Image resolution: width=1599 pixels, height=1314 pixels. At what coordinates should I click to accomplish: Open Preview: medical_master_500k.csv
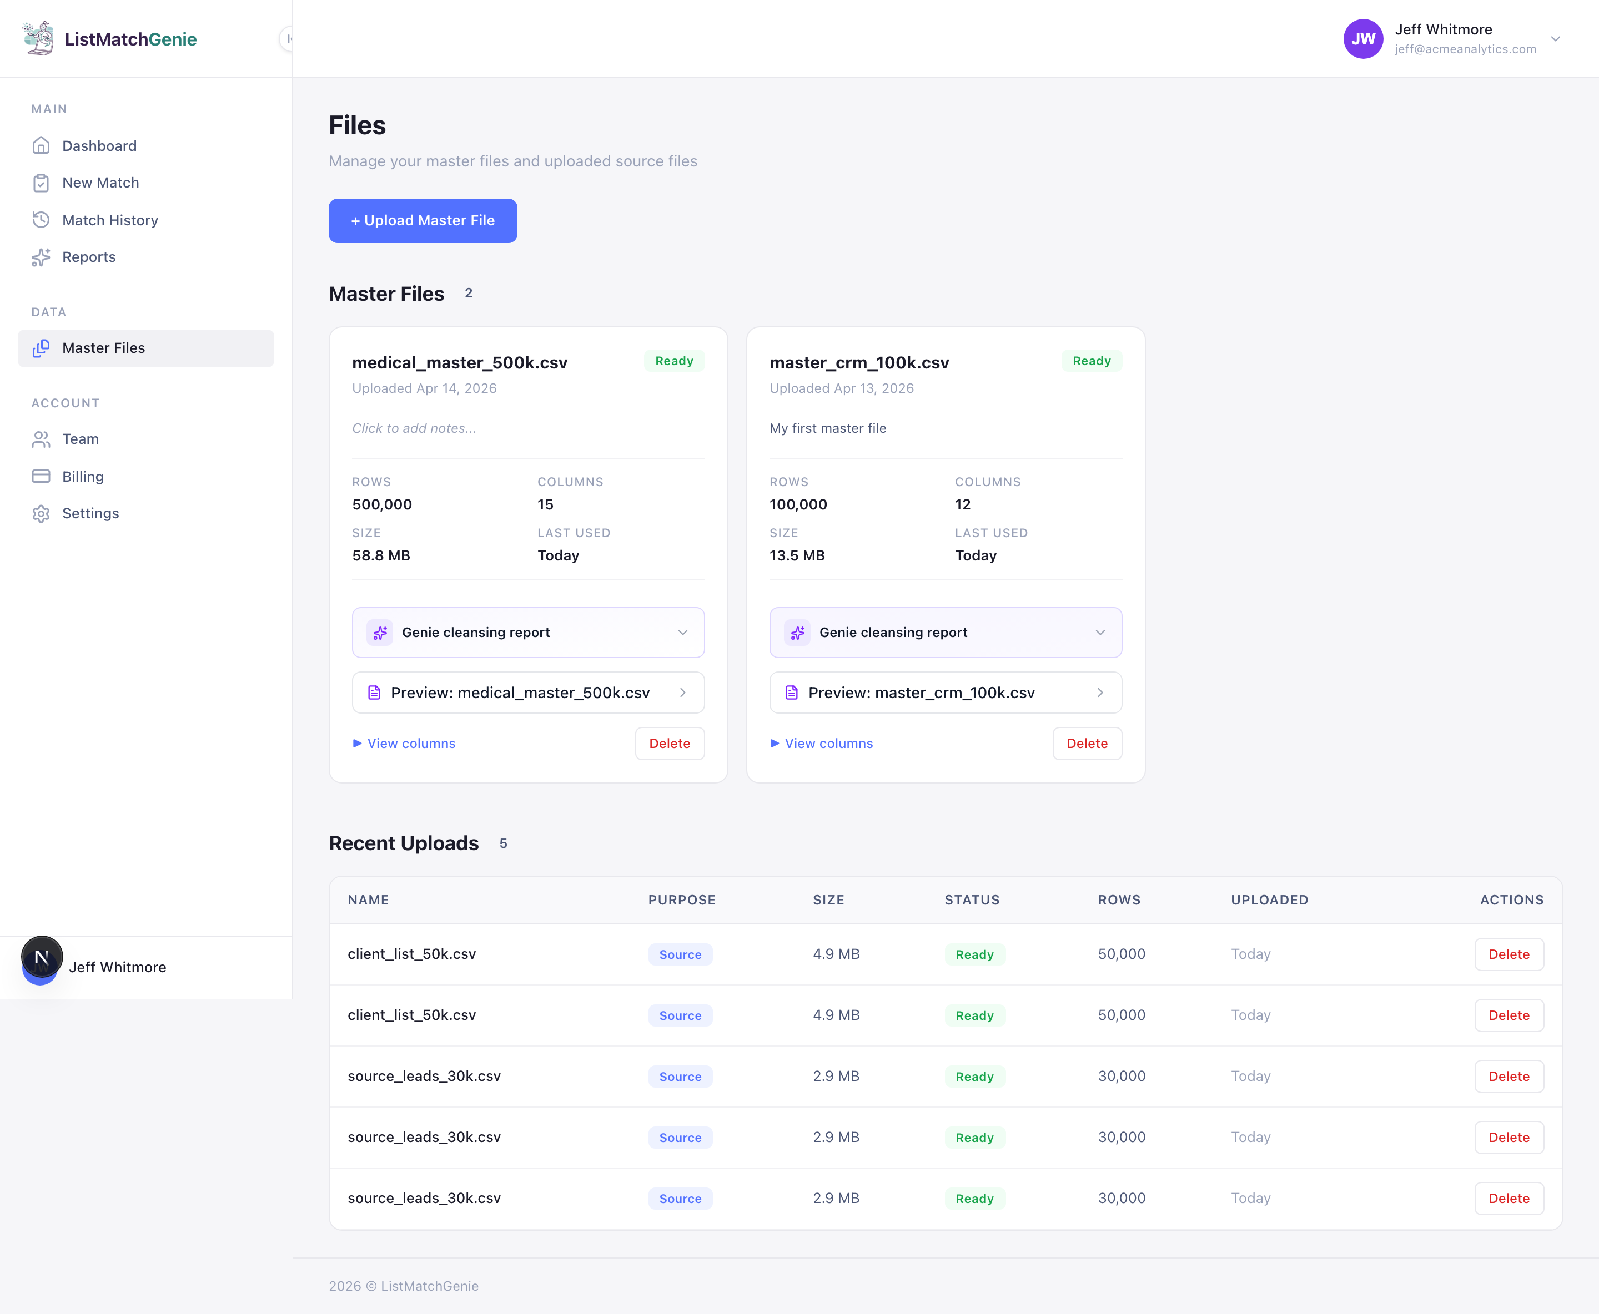528,693
